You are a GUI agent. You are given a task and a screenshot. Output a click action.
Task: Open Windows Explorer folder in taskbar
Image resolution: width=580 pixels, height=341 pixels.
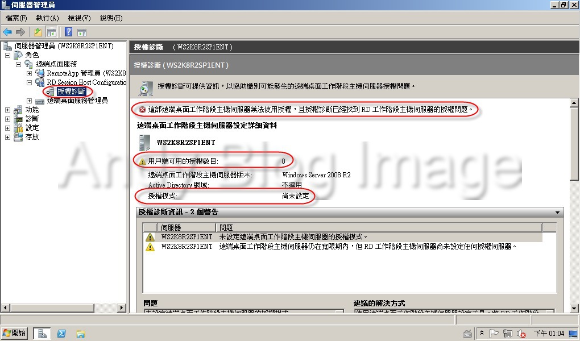81,334
